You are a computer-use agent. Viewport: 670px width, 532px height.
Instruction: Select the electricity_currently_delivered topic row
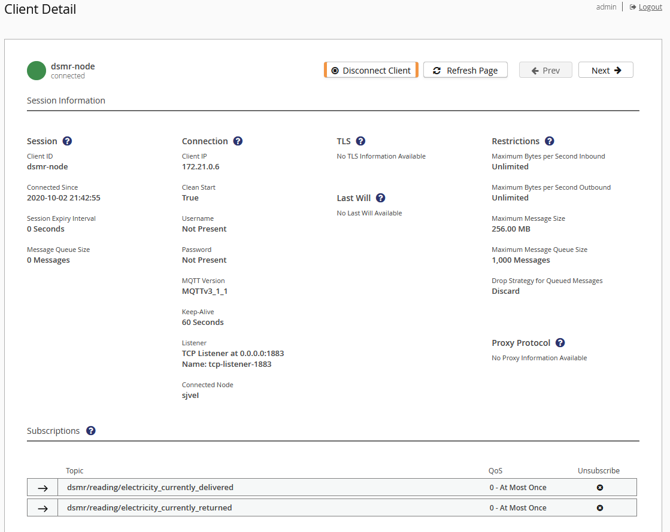pyautogui.click(x=239, y=487)
